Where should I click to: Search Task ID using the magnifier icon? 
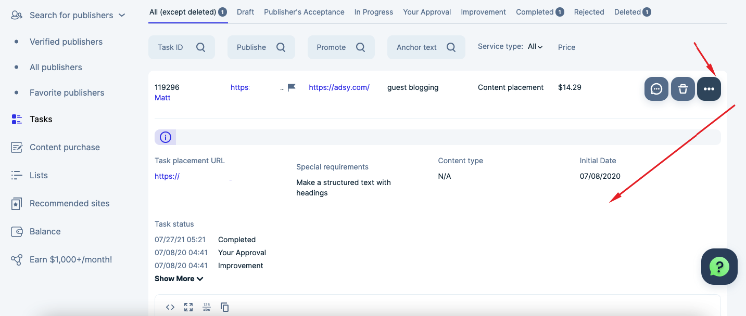[201, 47]
